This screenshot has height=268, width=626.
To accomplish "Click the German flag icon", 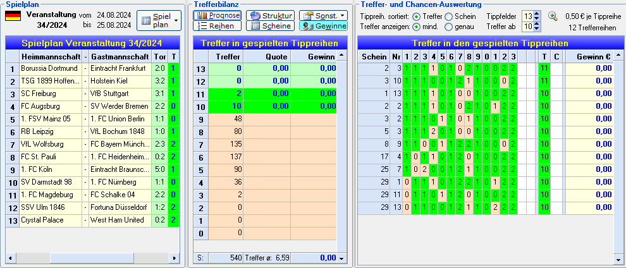I will click(13, 16).
